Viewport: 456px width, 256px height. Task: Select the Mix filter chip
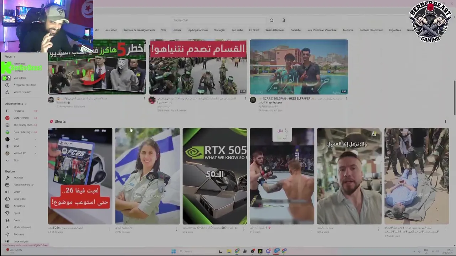coord(97,30)
